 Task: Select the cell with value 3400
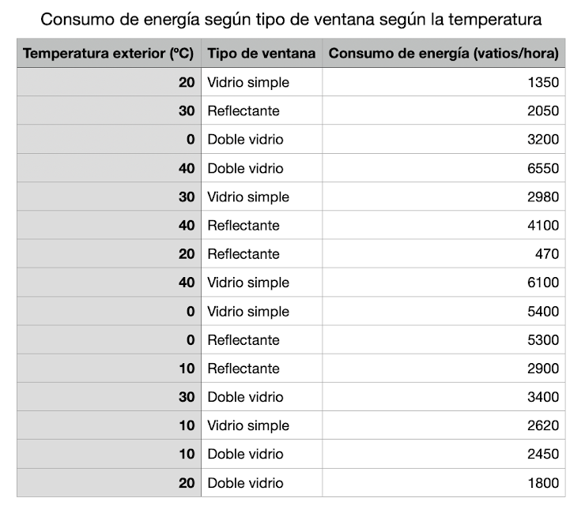443,397
